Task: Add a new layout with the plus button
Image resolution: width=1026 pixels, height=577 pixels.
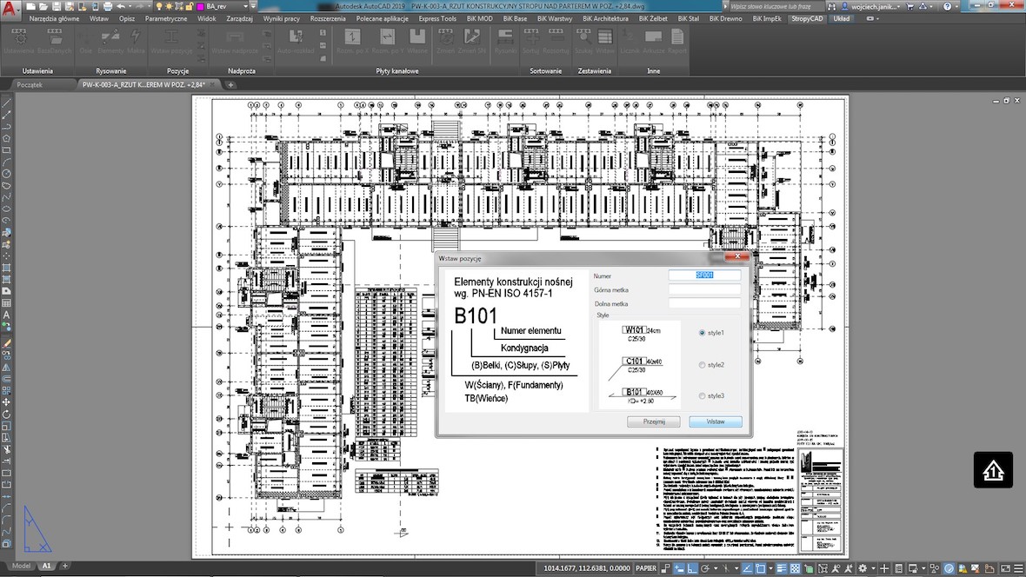Action: point(65,566)
